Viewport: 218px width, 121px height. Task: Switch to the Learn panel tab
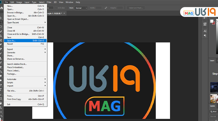pos(212,60)
